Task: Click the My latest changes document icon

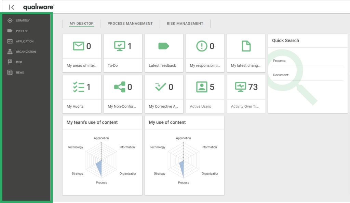Action: (x=246, y=46)
